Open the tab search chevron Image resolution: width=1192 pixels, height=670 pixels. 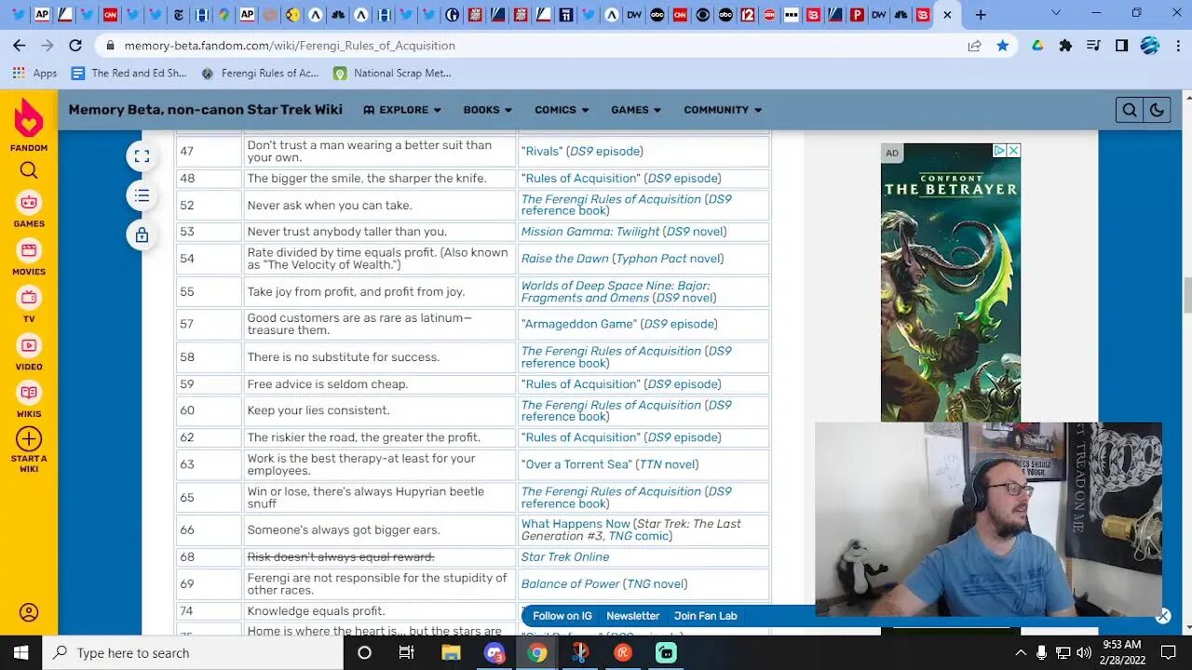coord(1055,13)
